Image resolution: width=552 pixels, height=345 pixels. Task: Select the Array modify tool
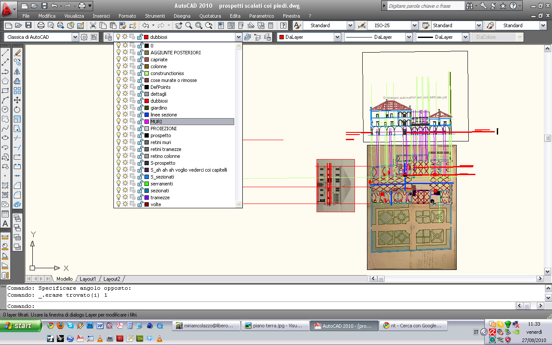[x=17, y=91]
